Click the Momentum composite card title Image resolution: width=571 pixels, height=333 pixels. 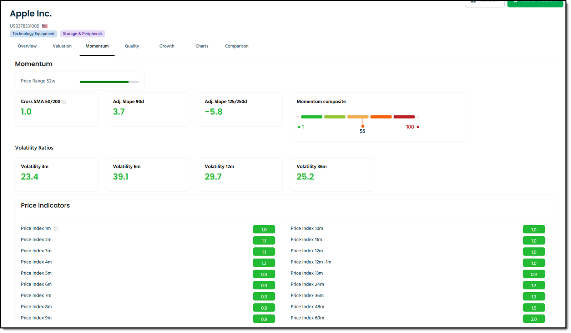(321, 102)
